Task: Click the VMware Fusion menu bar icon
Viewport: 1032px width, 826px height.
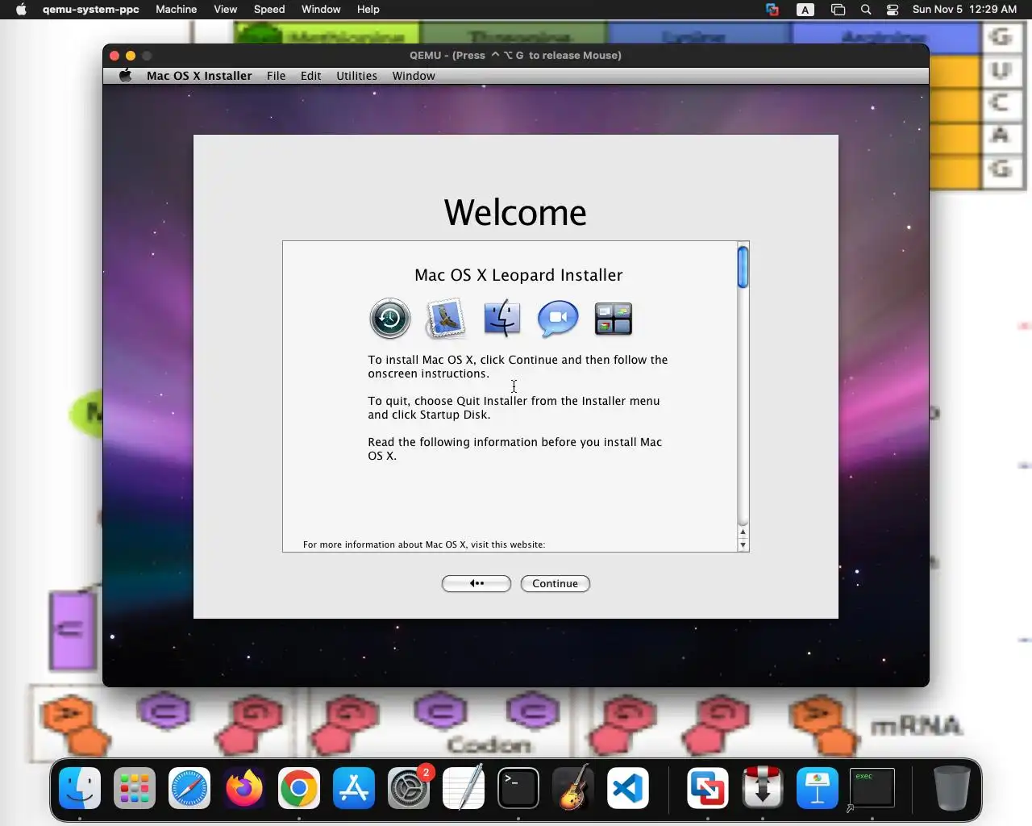Action: pyautogui.click(x=772, y=10)
